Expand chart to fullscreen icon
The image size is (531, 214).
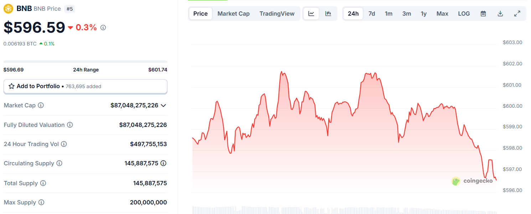click(517, 14)
